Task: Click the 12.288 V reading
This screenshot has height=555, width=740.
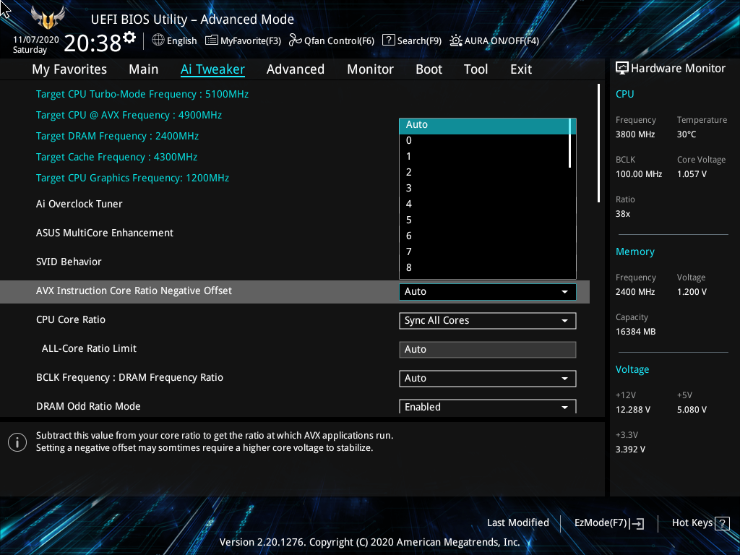Action: click(x=633, y=410)
